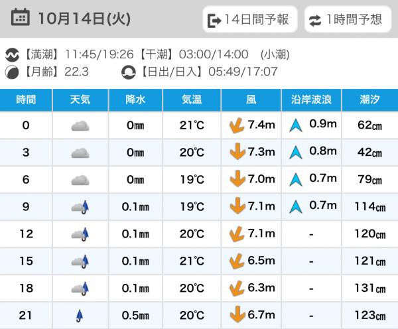Image resolution: width=398 pixels, height=329 pixels.
Task: Click the umbrella rain icon at 21時
Action: tap(80, 315)
